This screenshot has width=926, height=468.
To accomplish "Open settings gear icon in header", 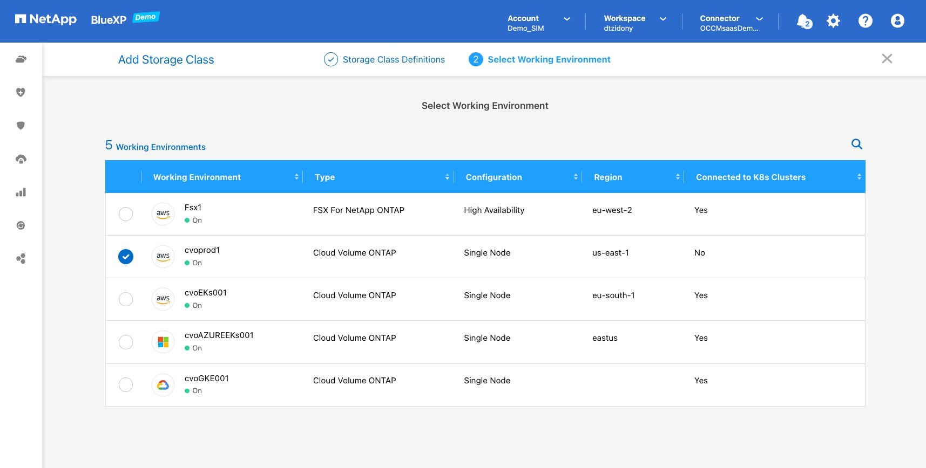I will 834,21.
